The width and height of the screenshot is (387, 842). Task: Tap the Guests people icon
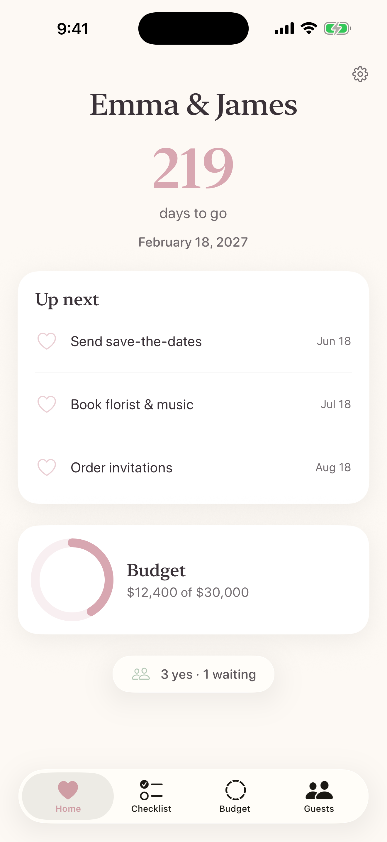point(319,790)
